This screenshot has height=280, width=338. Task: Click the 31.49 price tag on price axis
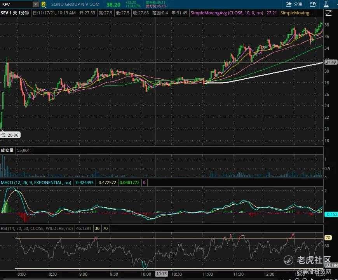331,62
